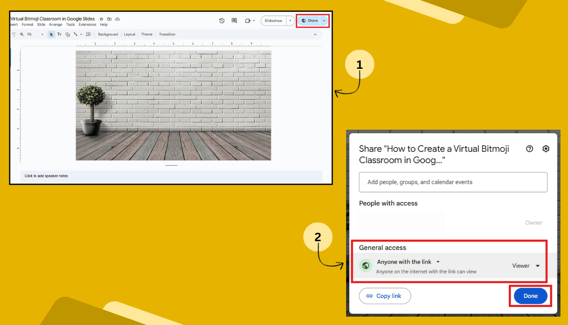Open the Fit zoom dropdown

42,34
